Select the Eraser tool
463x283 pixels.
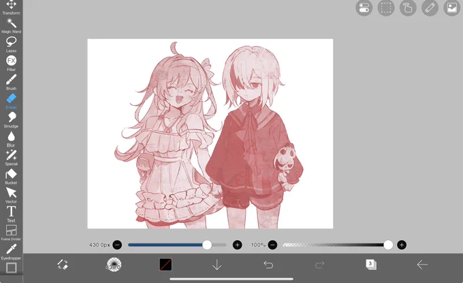pos(11,101)
